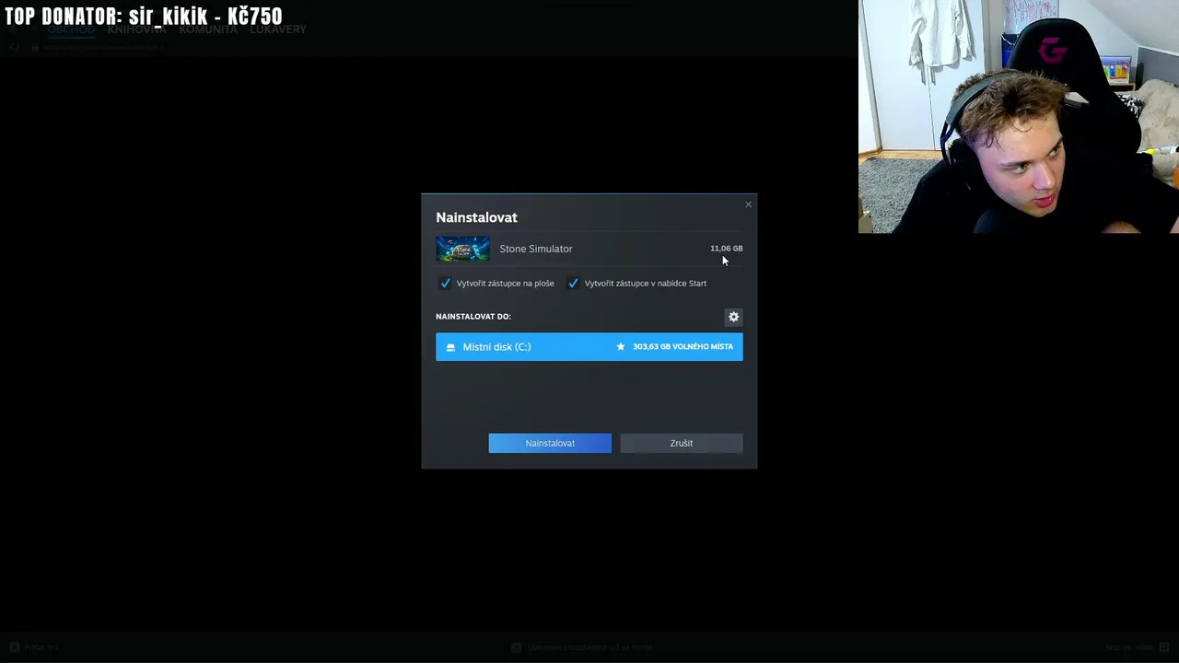Switch to the dimmed KOMUNITA tab
This screenshot has height=663, width=1179.
pyautogui.click(x=208, y=29)
